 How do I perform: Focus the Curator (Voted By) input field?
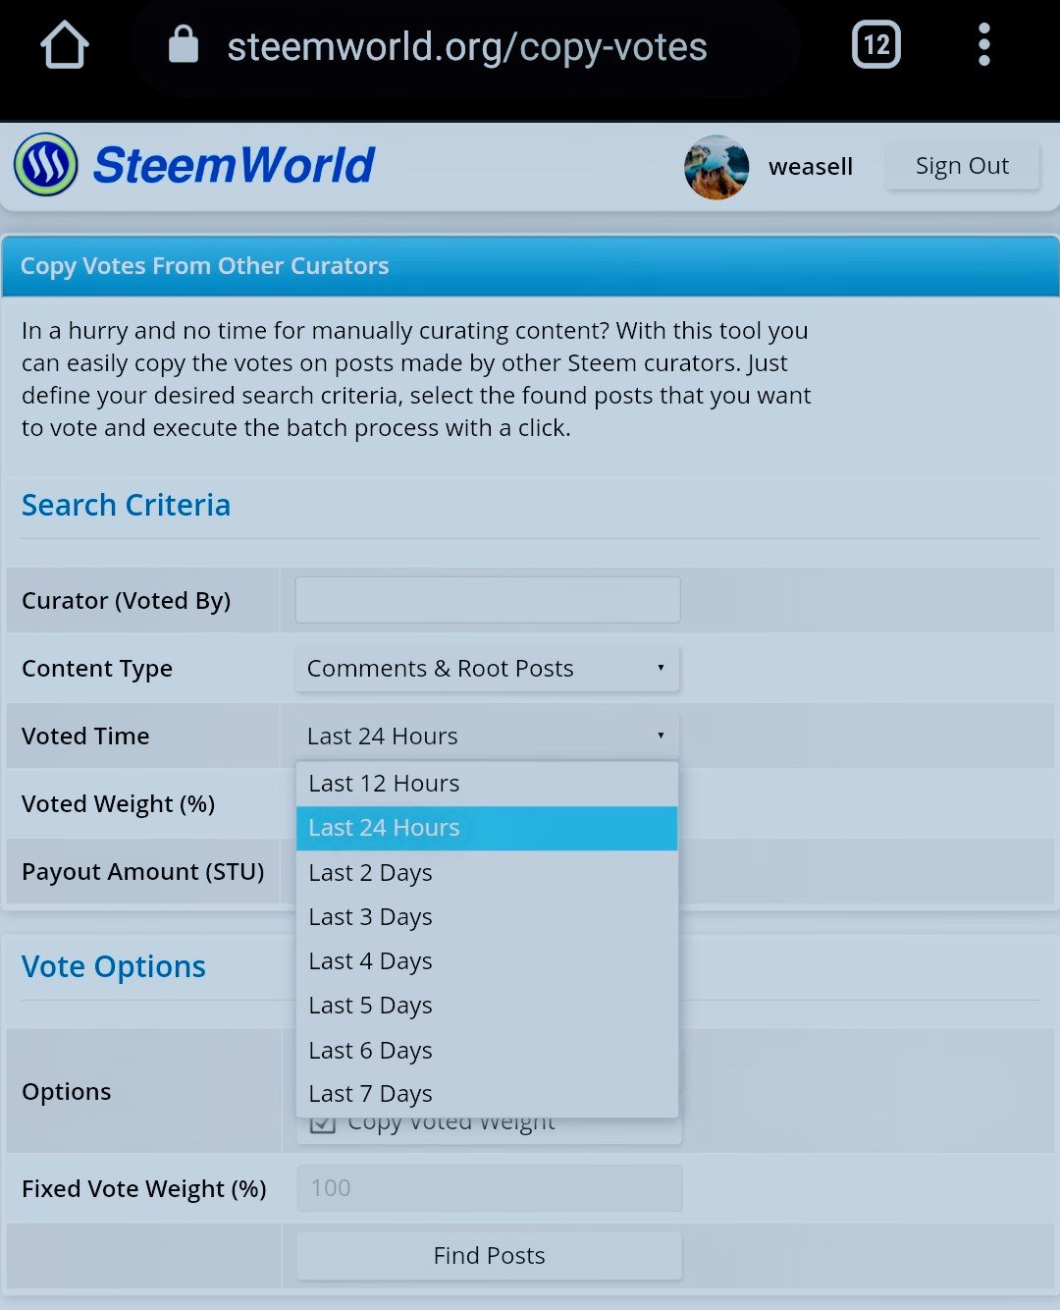pyautogui.click(x=488, y=600)
